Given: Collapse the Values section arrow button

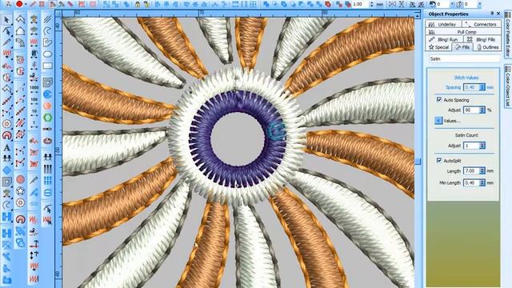Looking at the screenshot, I should [438, 121].
